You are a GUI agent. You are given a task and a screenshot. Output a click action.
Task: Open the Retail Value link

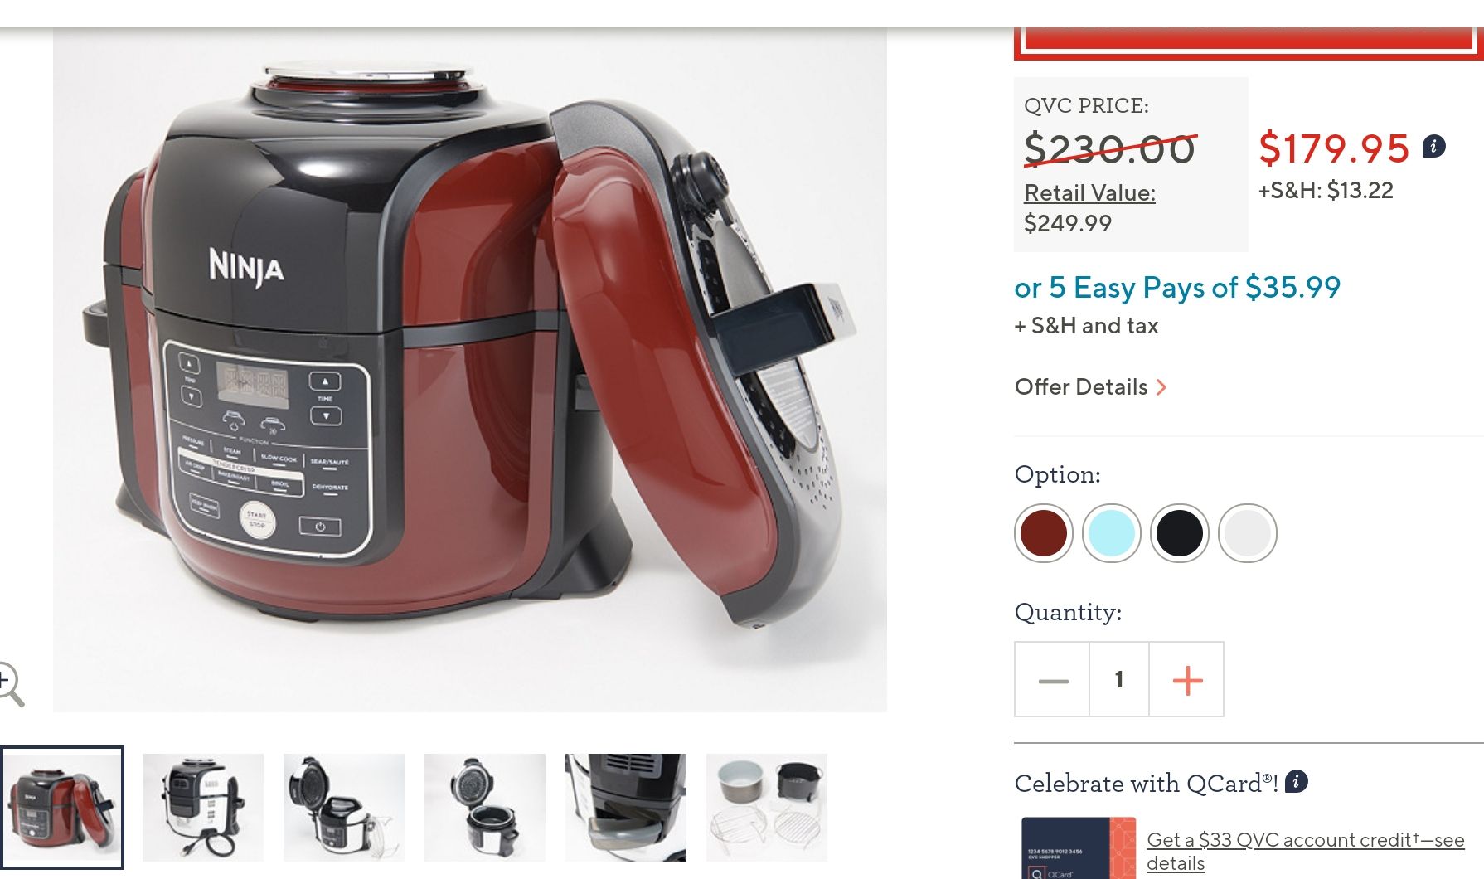click(x=1089, y=193)
